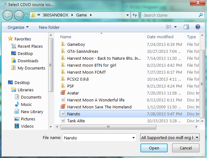Open the Pictures library
Image resolution: width=207 pixels, height=158 pixels.
28,119
